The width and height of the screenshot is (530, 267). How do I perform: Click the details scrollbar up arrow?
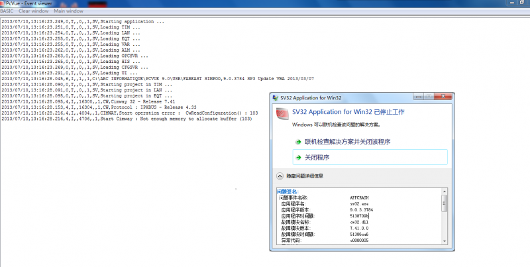point(445,191)
